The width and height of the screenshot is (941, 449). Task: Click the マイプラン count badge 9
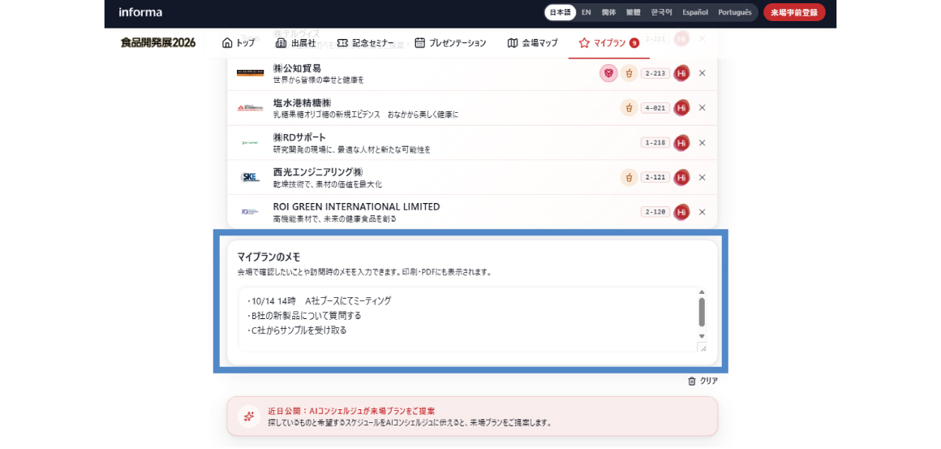tap(634, 42)
